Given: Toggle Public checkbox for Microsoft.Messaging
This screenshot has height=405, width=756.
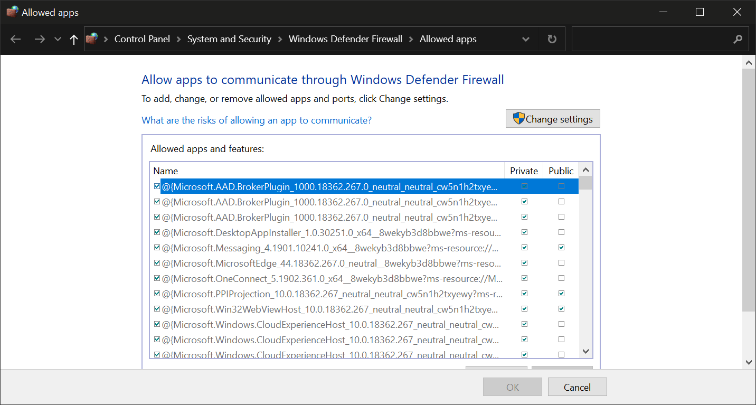Looking at the screenshot, I should pos(561,247).
